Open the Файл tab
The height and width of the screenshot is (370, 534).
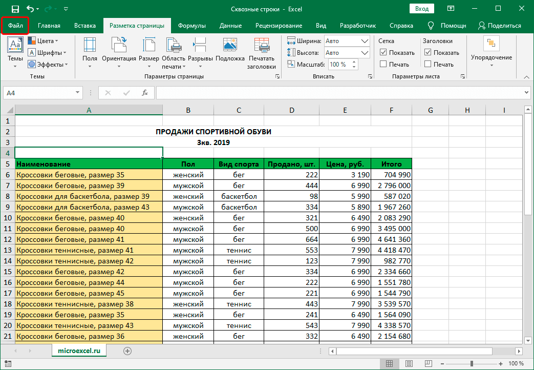tap(15, 26)
